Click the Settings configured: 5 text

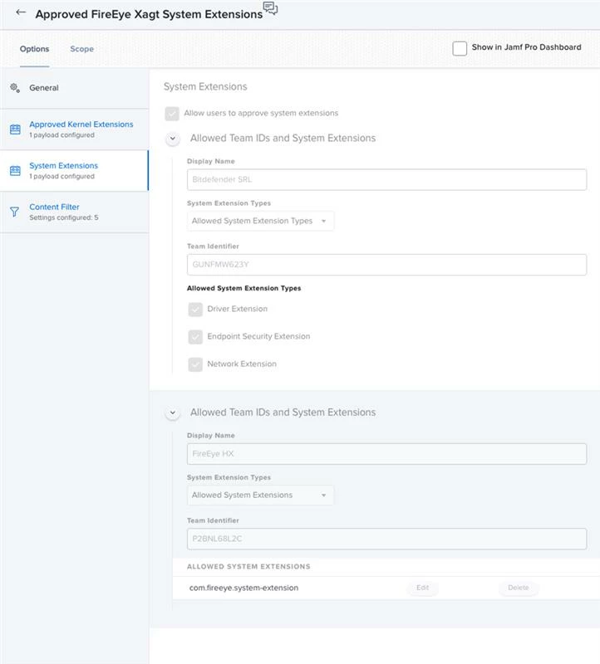(64, 217)
